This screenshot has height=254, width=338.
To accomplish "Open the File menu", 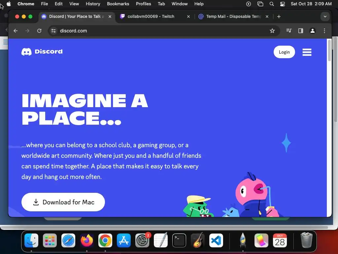I will coord(45,4).
